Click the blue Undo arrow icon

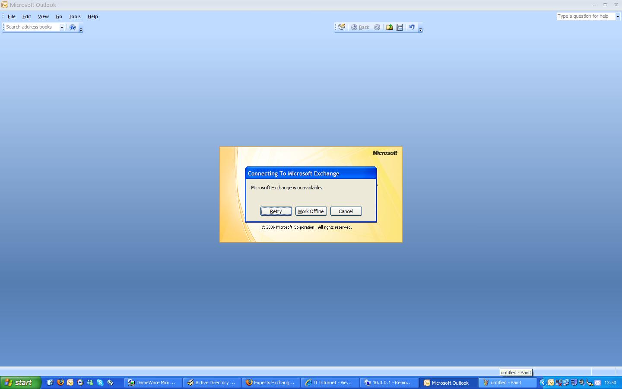coord(412,27)
